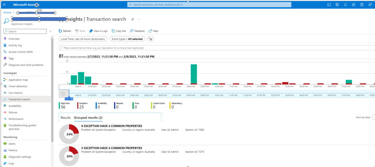This screenshot has width=375, height=167.
Task: Open the 6 Exception grouped result
Action: click(x=112, y=126)
